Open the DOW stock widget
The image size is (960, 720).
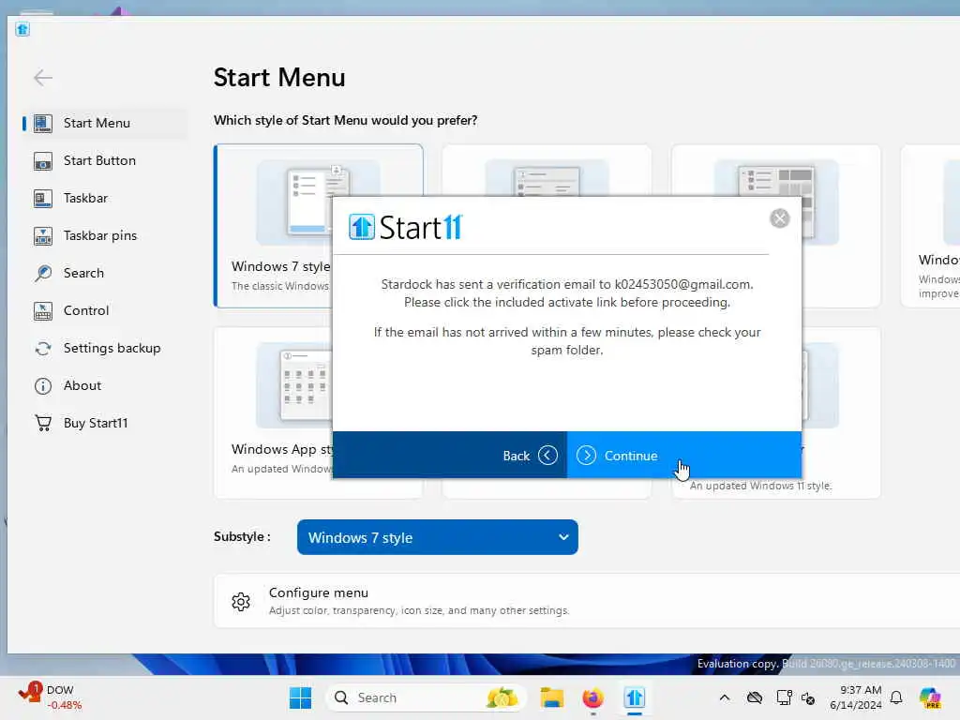click(x=51, y=697)
